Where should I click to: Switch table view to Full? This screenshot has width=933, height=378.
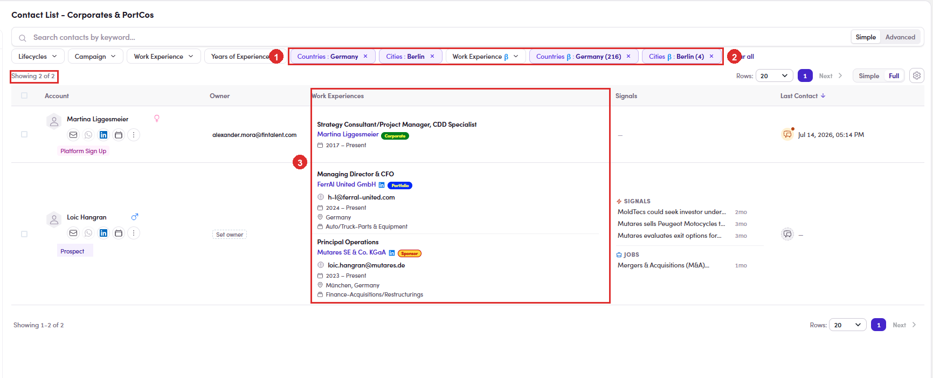coord(894,76)
